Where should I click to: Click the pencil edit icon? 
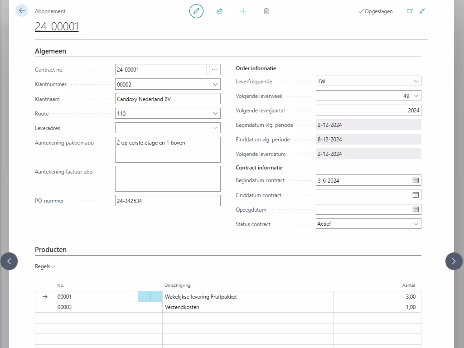[196, 11]
